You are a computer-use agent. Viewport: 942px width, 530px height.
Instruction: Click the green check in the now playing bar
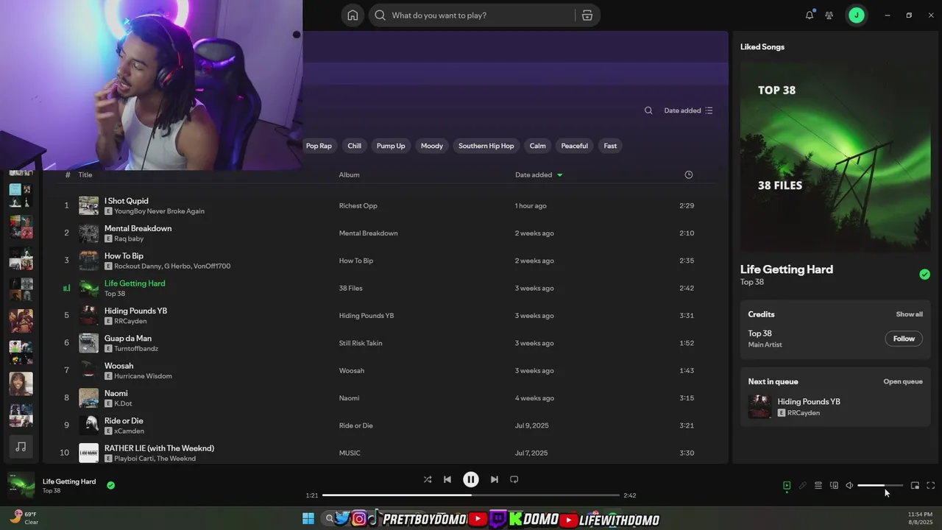point(110,485)
